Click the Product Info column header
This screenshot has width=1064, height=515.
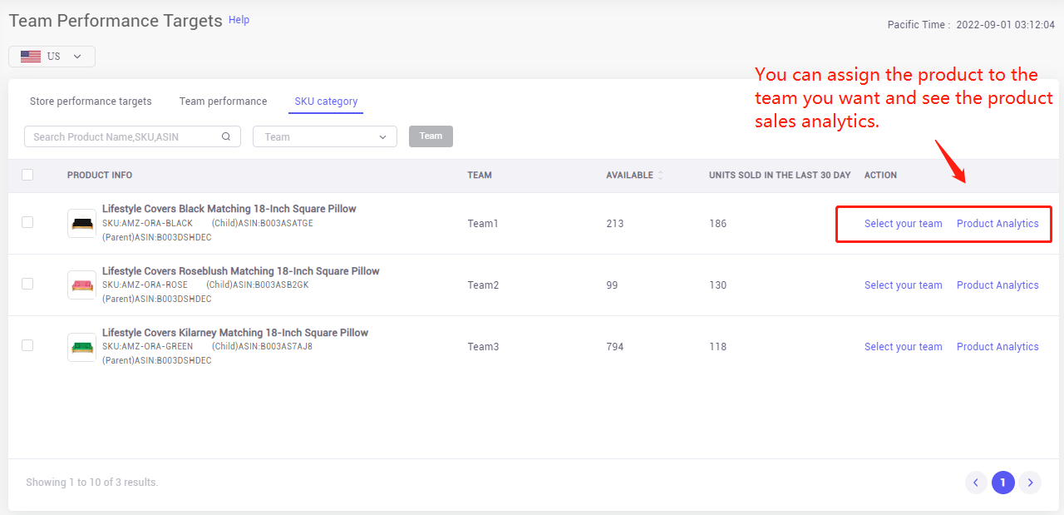click(100, 176)
